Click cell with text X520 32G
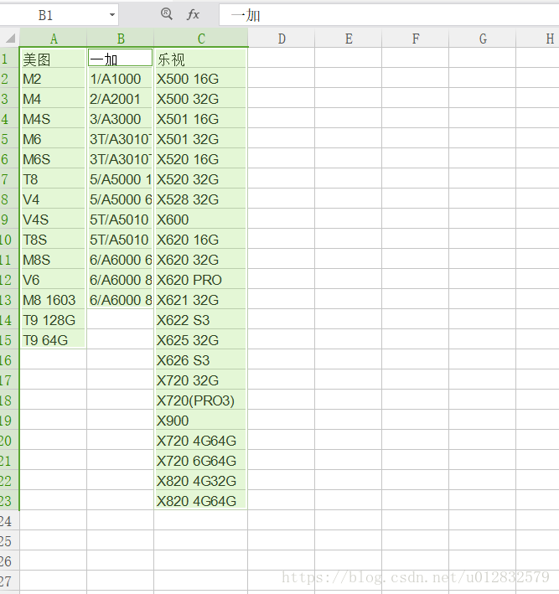The height and width of the screenshot is (594, 559). (201, 179)
